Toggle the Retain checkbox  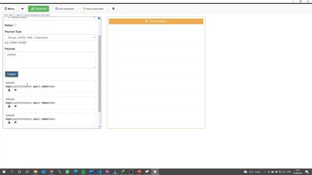click(15, 25)
